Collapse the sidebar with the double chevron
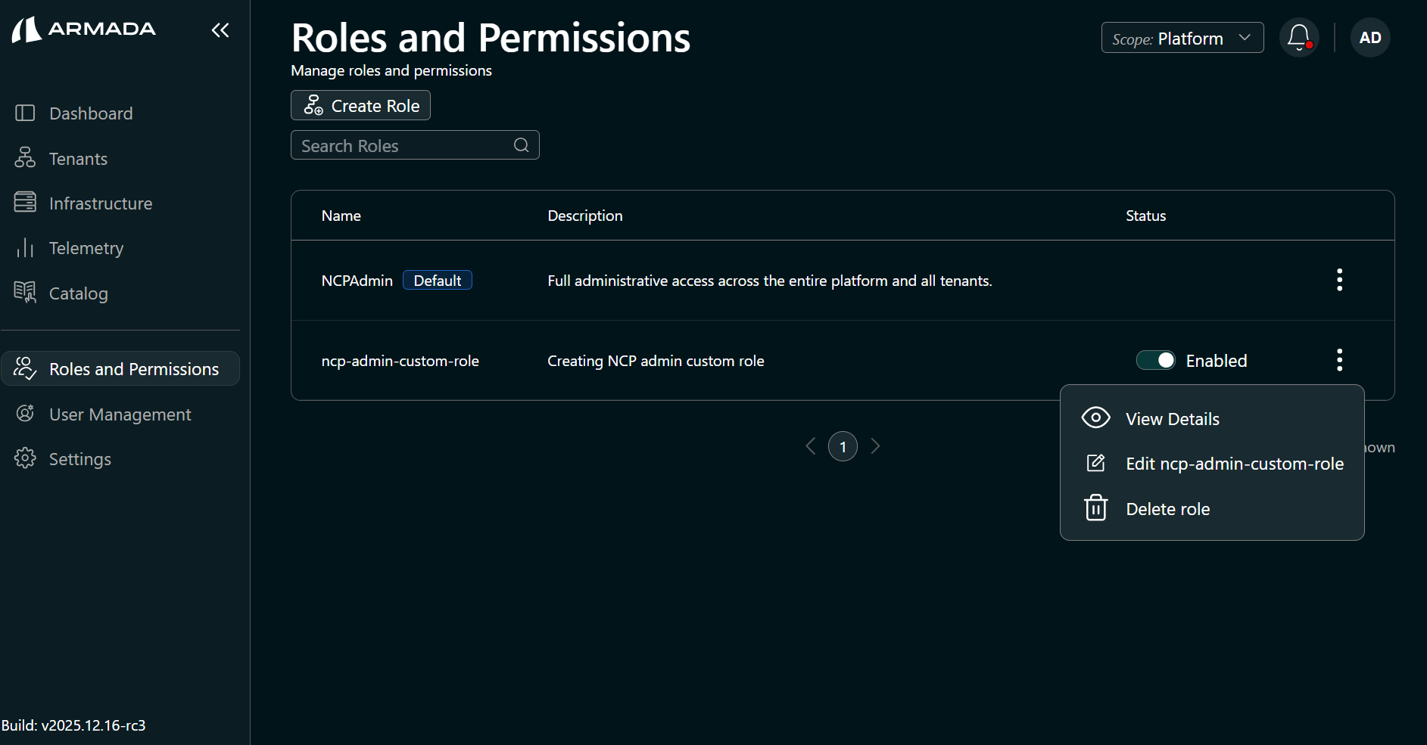The height and width of the screenshot is (745, 1427). pos(220,30)
